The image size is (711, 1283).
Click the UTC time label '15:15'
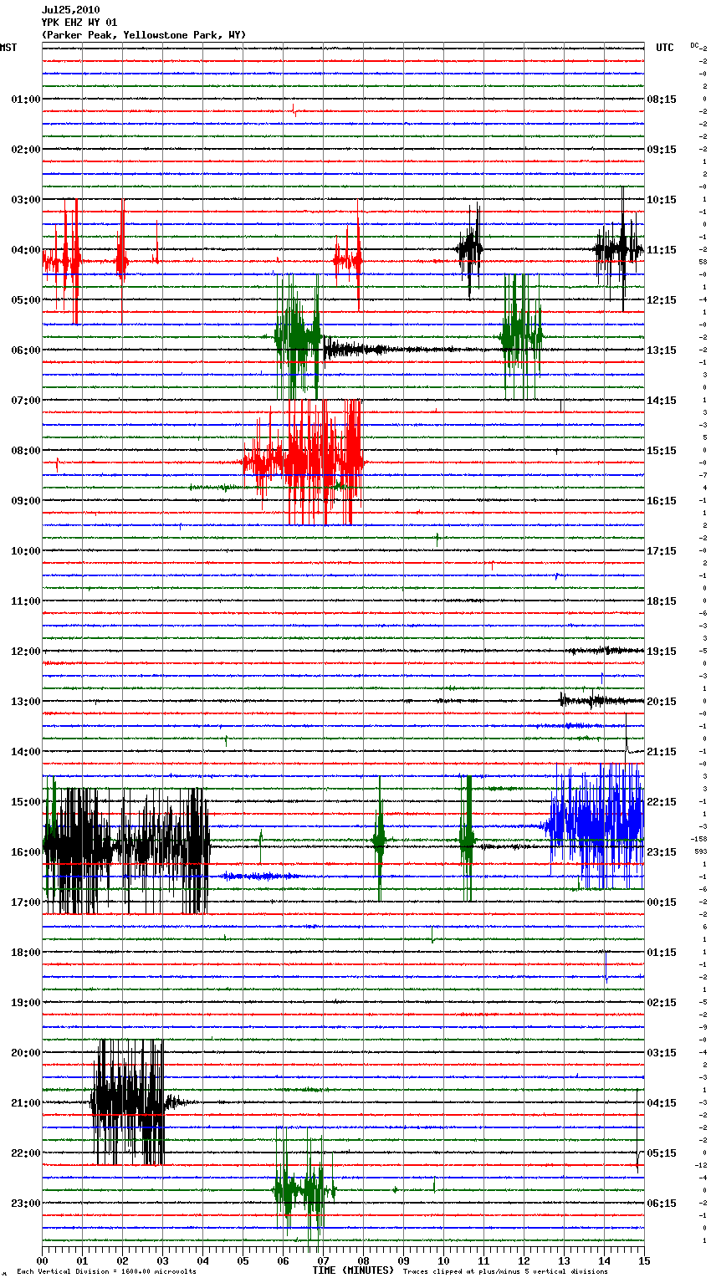[662, 451]
